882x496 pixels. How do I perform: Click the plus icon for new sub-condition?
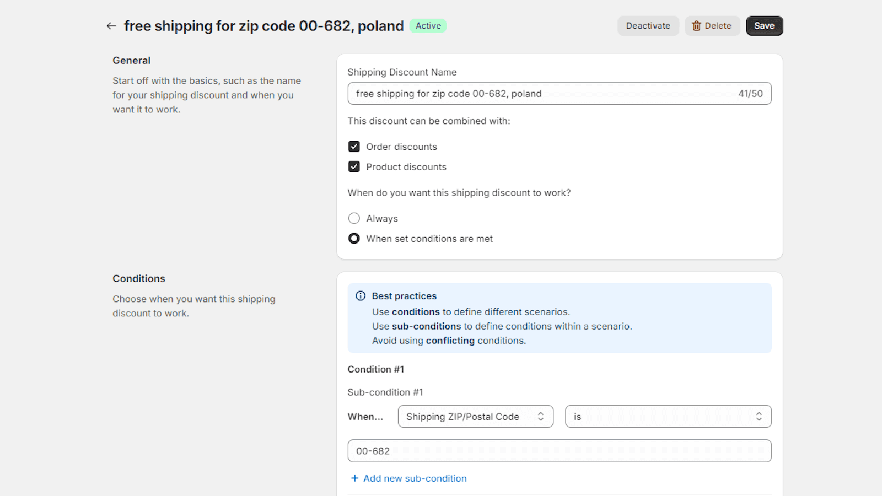(354, 478)
